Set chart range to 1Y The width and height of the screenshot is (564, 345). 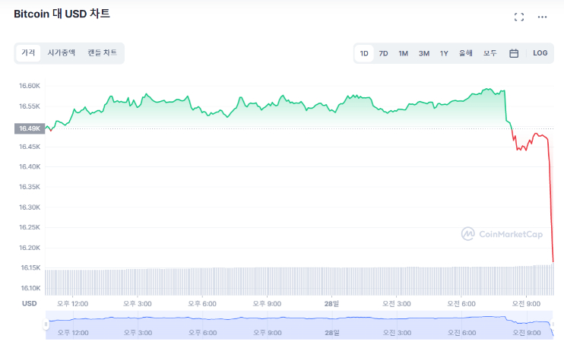[444, 53]
